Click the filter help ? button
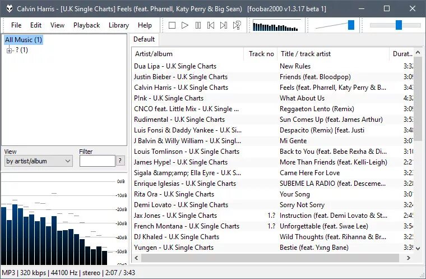This screenshot has height=279, width=426. pos(120,161)
